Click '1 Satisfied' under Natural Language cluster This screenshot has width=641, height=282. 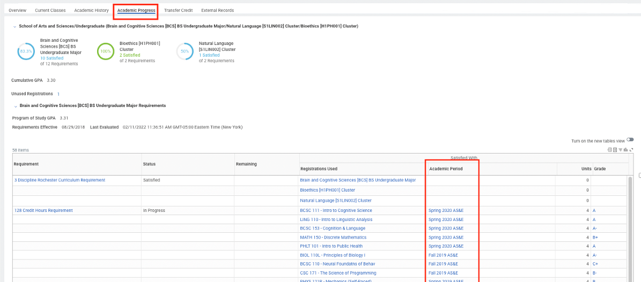click(x=209, y=55)
